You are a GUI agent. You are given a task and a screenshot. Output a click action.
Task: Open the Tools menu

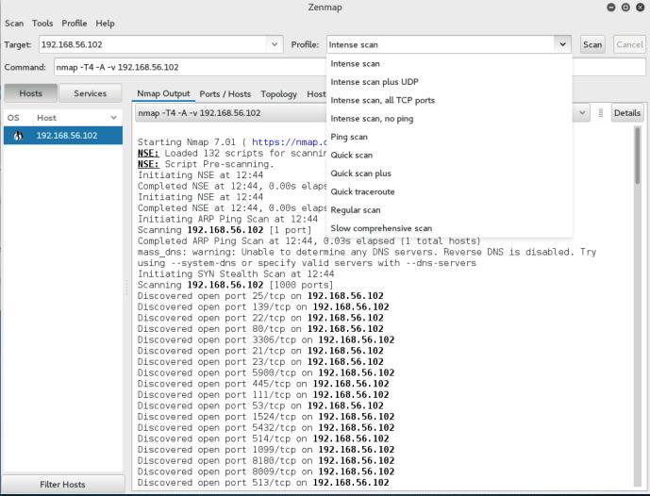[x=42, y=24]
